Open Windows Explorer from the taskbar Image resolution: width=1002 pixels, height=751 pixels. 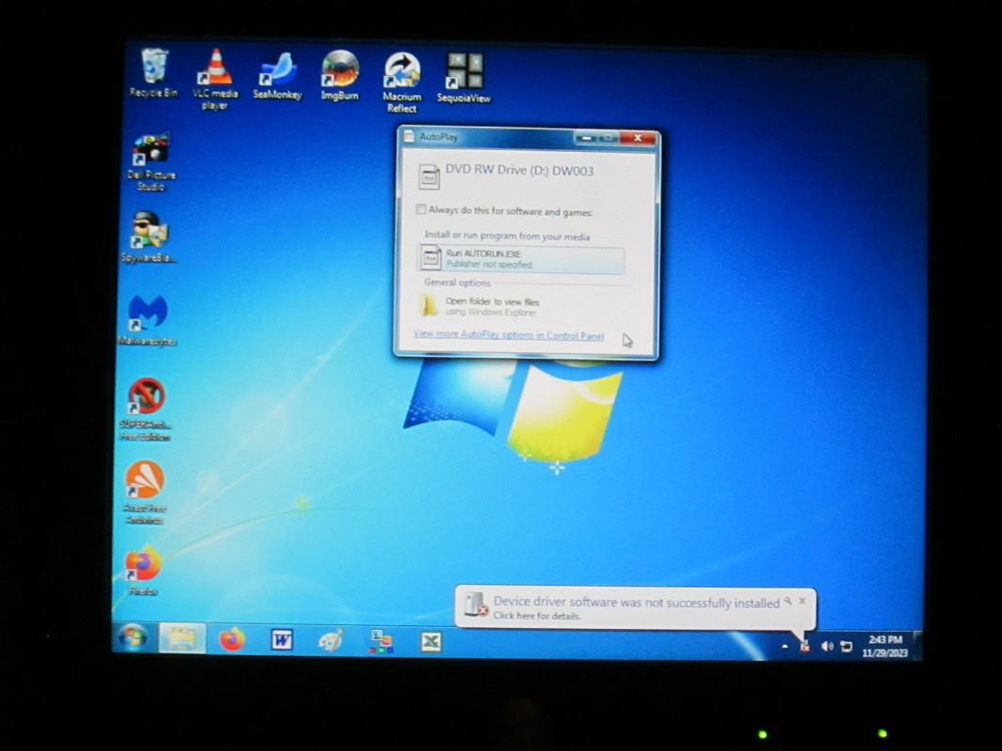[x=181, y=638]
